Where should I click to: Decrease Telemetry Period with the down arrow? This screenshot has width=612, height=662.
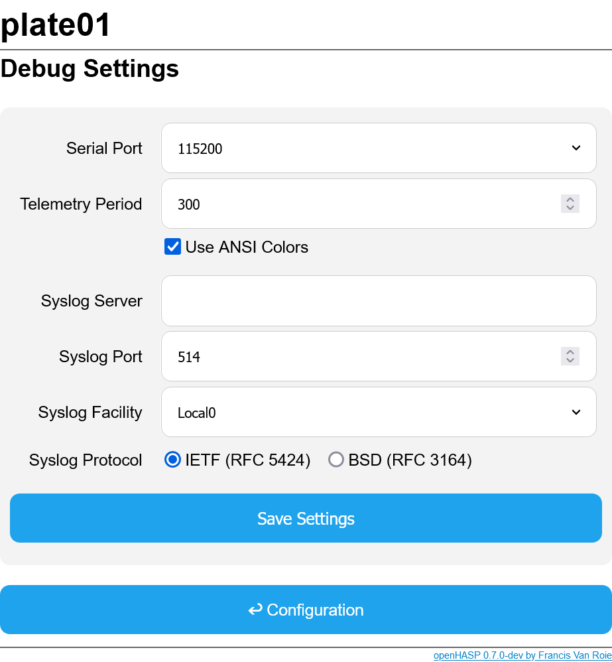pos(570,208)
